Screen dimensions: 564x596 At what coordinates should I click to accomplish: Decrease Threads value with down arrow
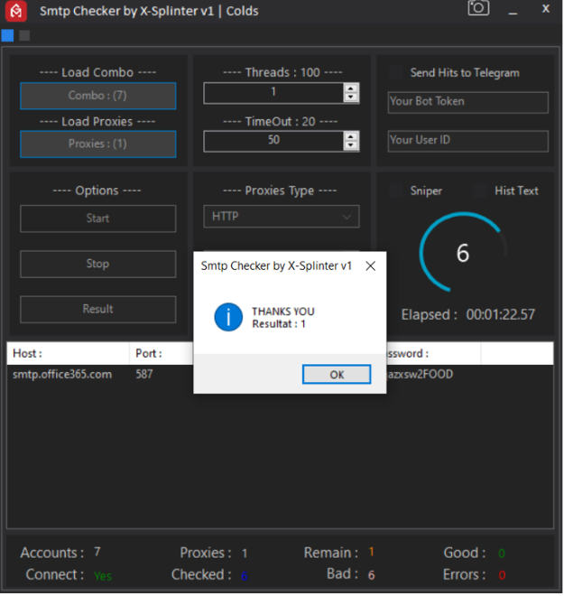tap(351, 98)
